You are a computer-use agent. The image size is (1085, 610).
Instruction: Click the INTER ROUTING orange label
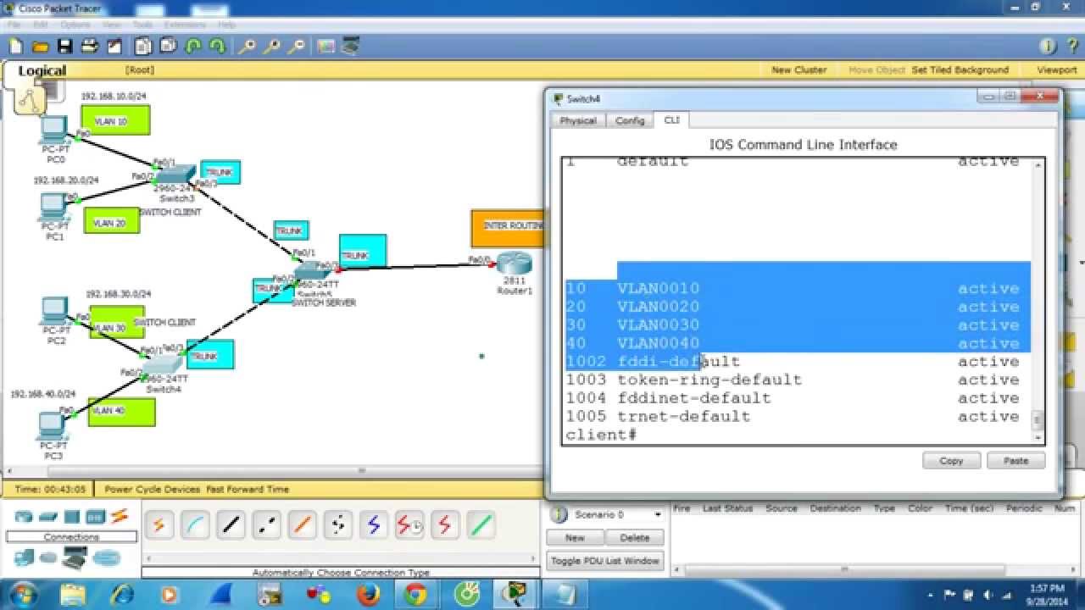pyautogui.click(x=508, y=228)
